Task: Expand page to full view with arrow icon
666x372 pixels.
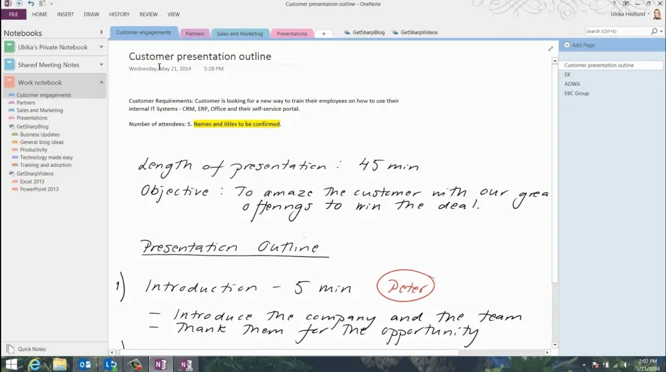Action: (550, 49)
